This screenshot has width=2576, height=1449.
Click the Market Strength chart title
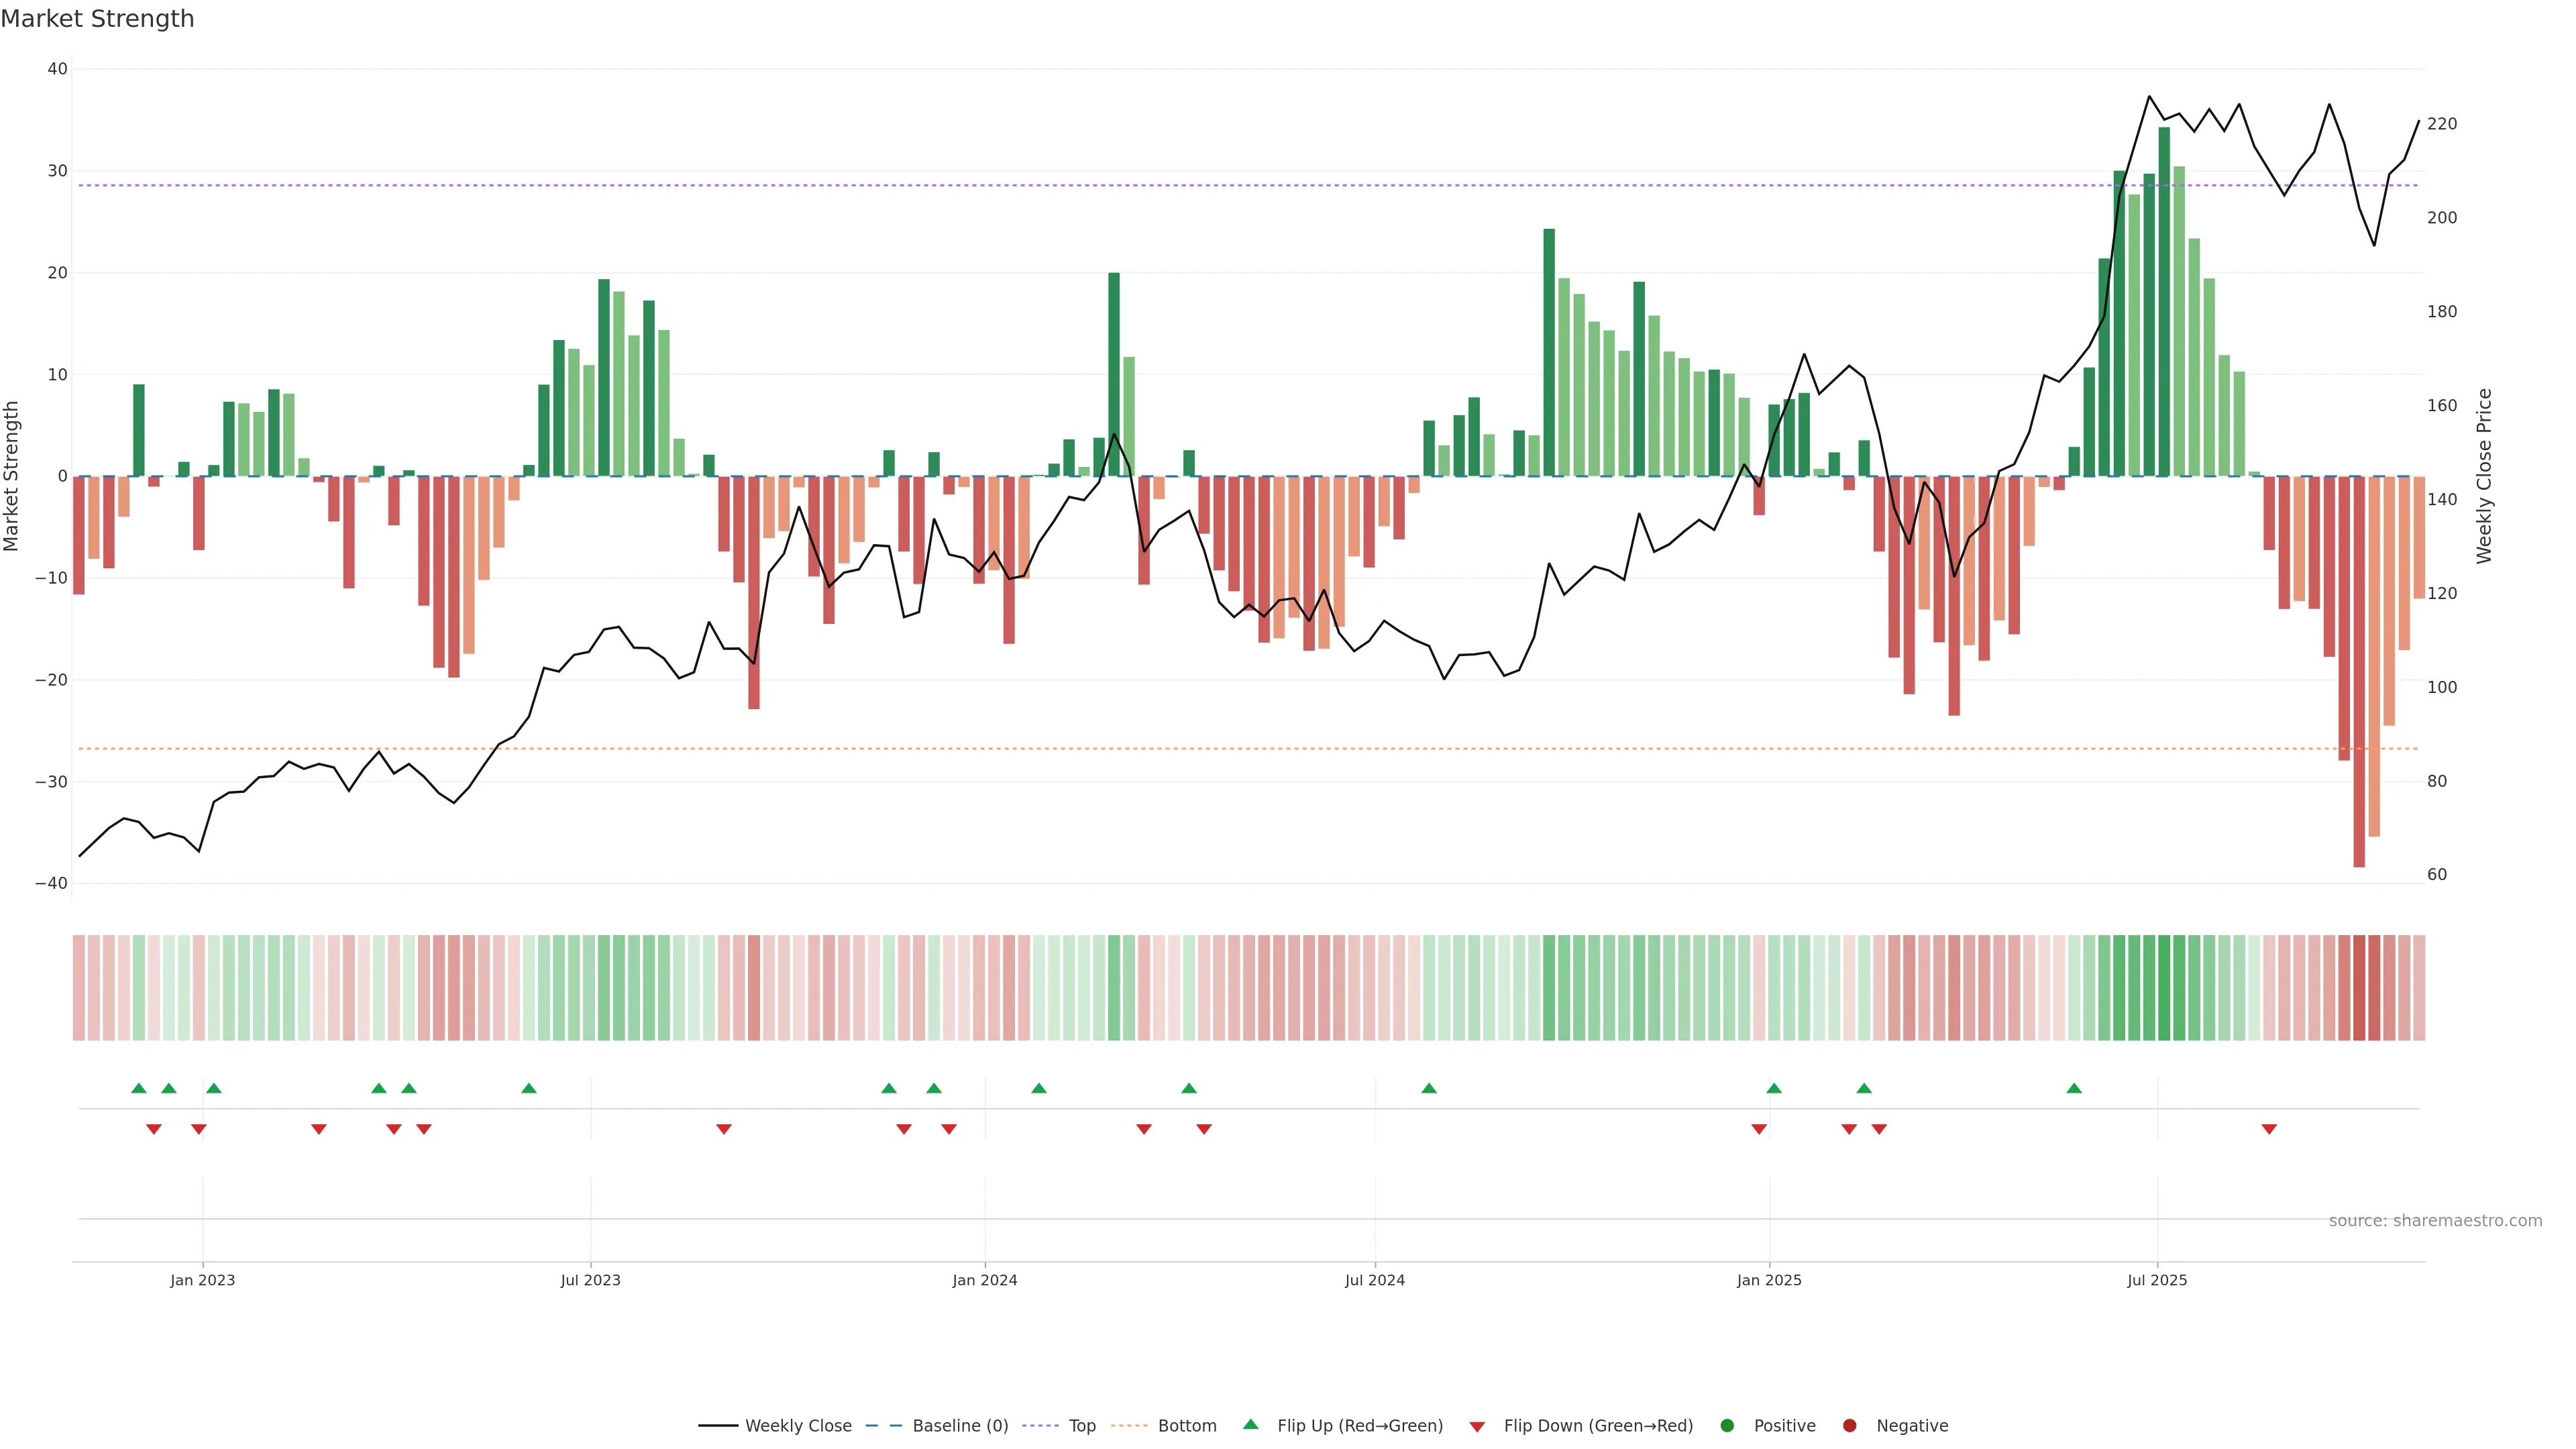click(97, 19)
